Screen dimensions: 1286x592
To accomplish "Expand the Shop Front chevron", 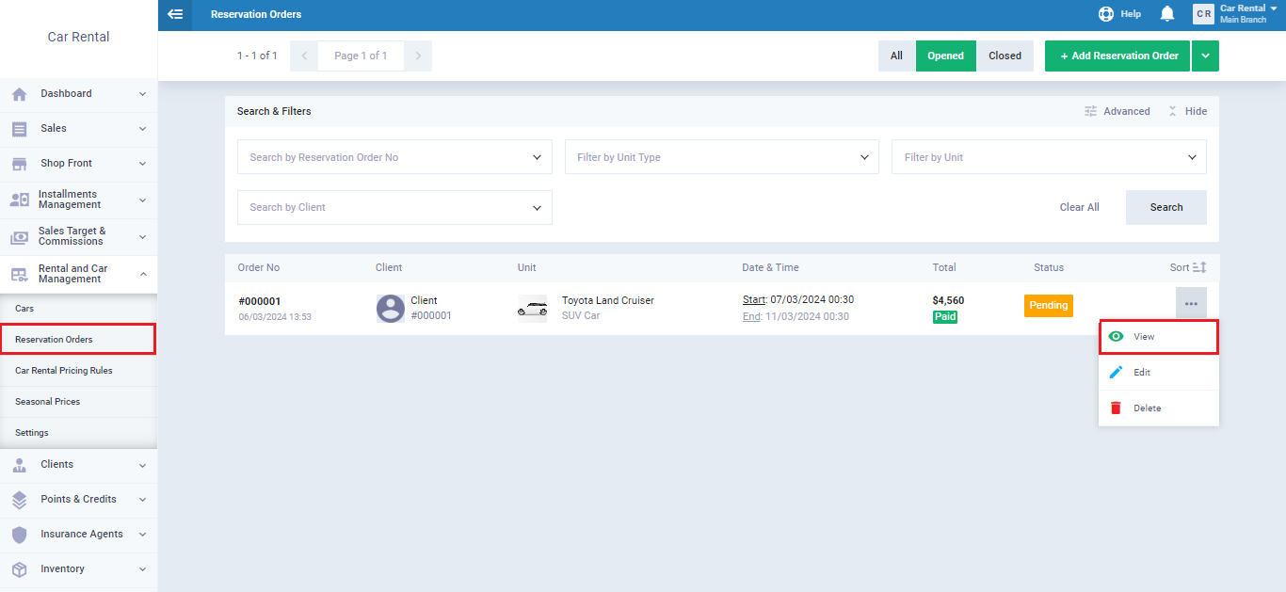I will [x=142, y=164].
